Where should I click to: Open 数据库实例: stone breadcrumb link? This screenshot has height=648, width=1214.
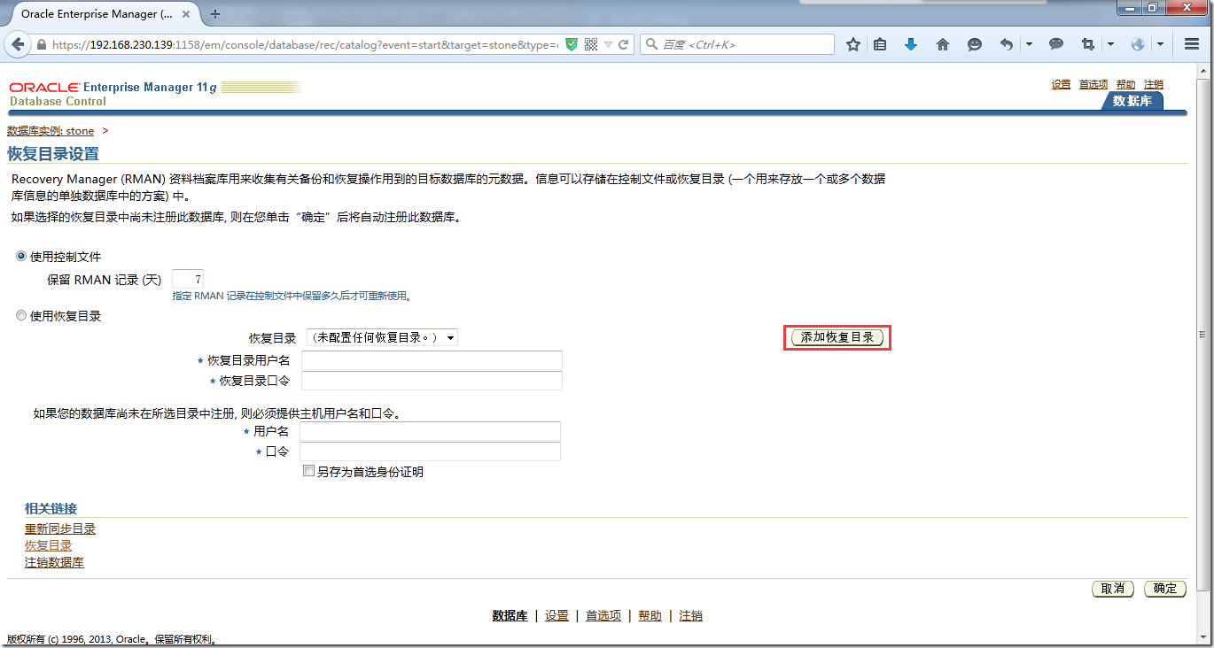[x=51, y=131]
